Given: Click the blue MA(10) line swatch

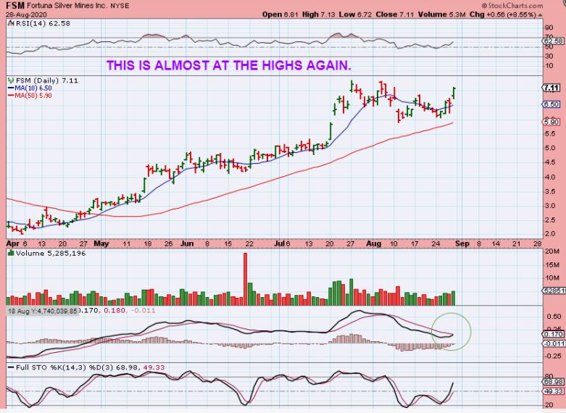Looking at the screenshot, I should [11, 88].
